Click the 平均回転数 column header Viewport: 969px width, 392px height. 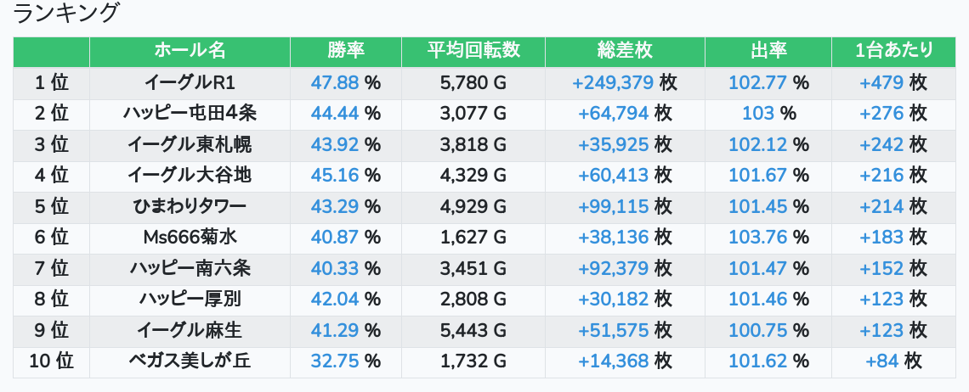tap(473, 51)
